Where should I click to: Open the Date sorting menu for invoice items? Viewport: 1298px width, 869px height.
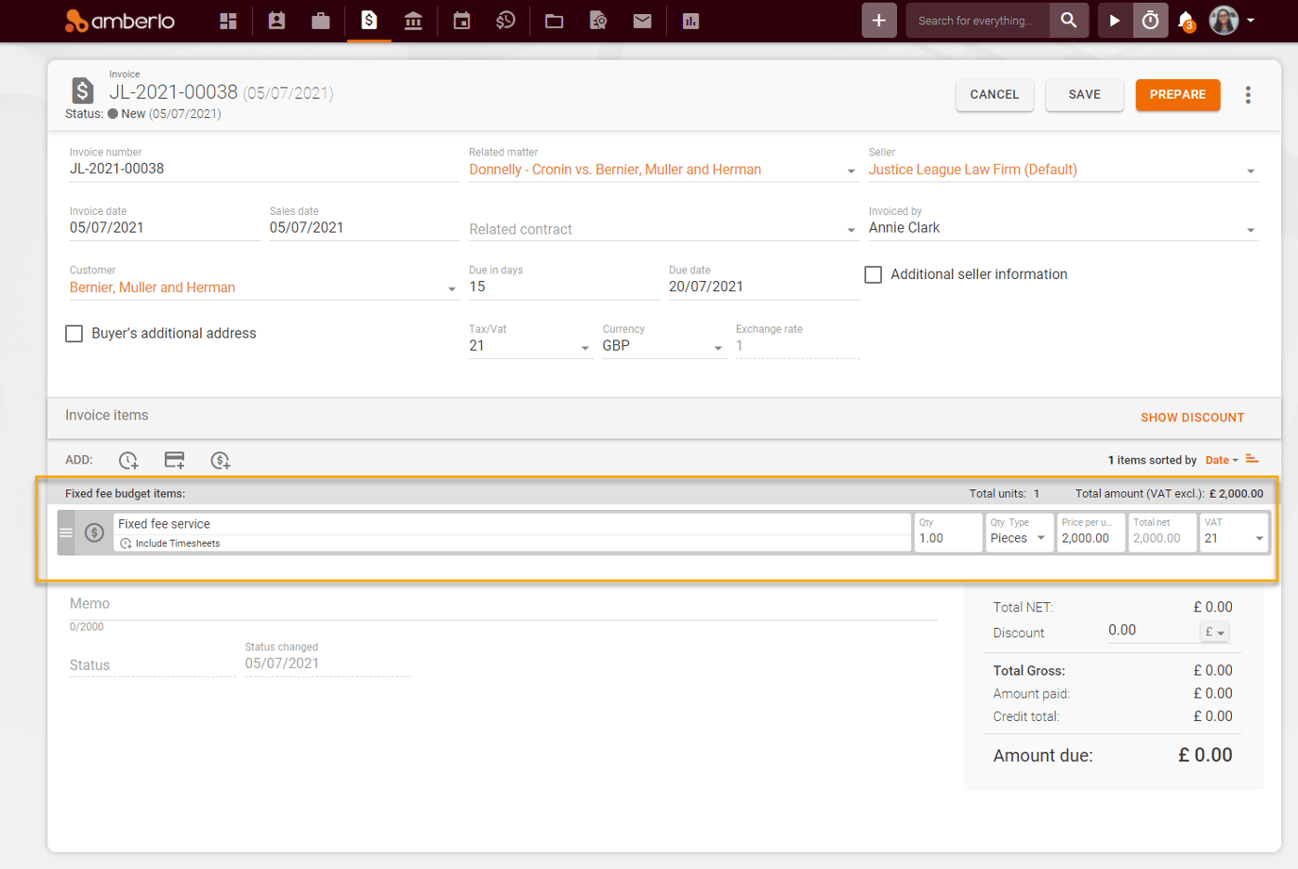(x=1218, y=460)
